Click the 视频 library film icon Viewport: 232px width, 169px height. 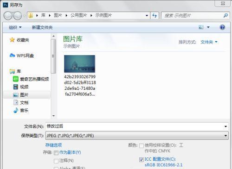(16, 87)
